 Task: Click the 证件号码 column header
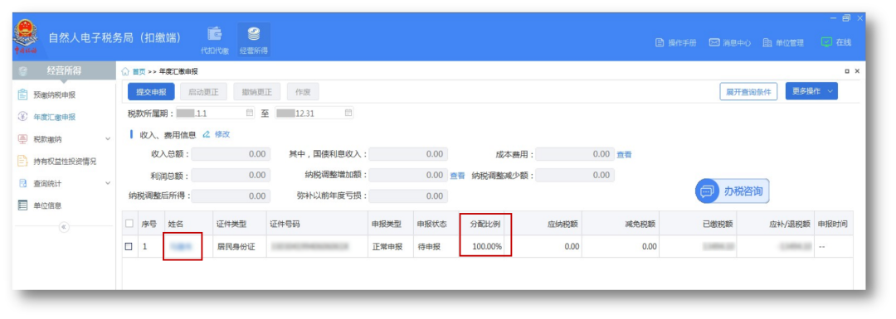tap(285, 223)
